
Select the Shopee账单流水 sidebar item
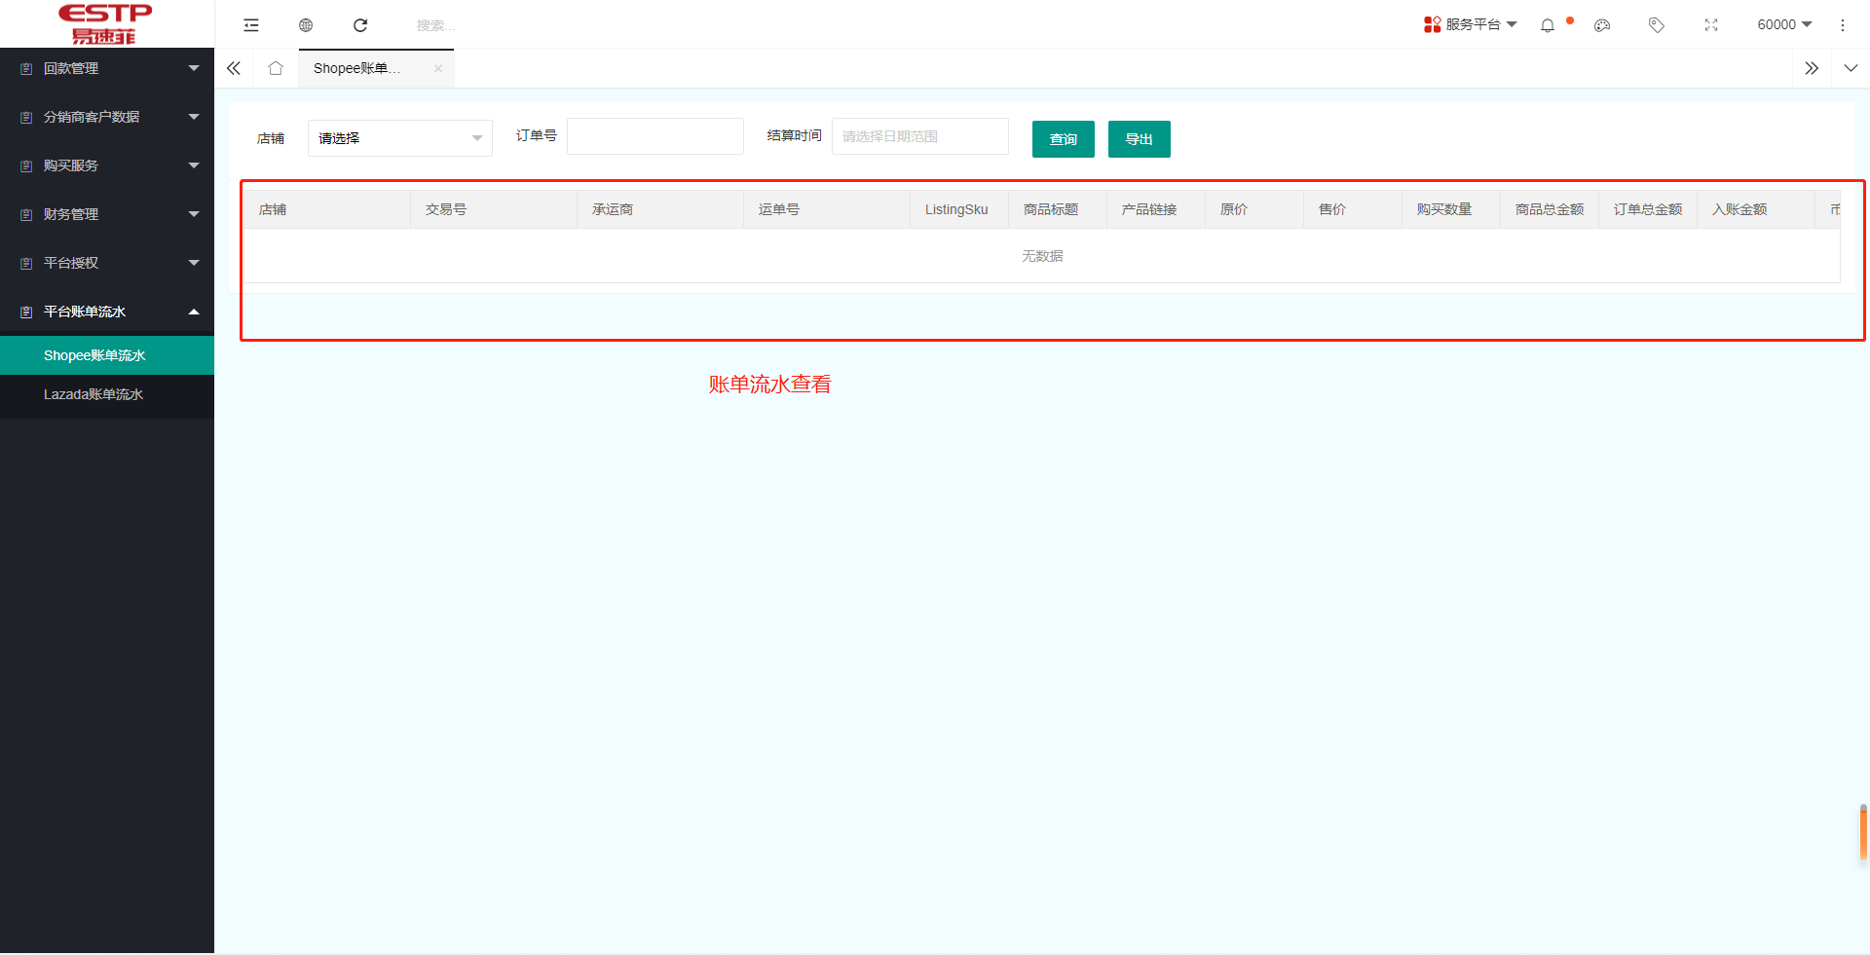93,354
